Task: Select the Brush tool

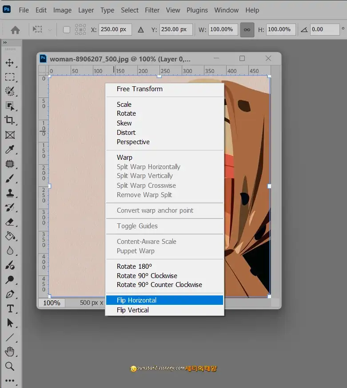Action: [x=10, y=178]
